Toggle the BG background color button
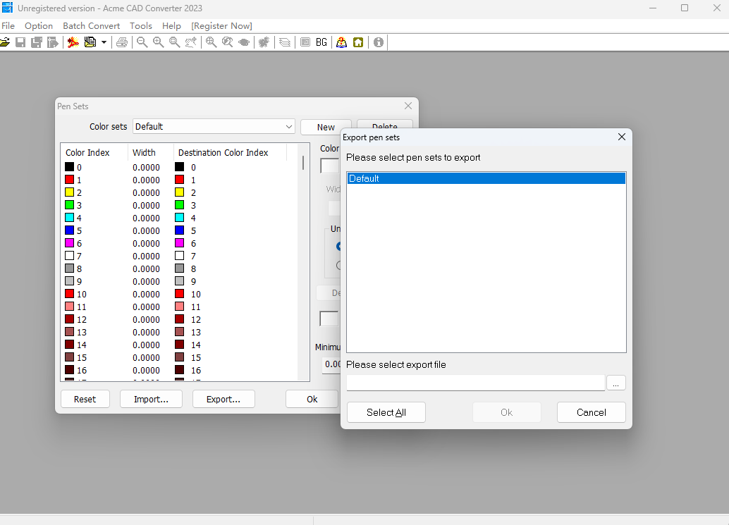 point(321,42)
